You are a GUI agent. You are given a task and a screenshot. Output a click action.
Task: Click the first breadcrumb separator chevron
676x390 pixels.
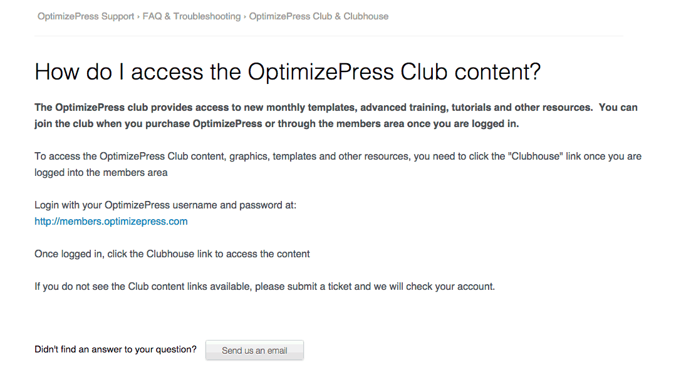[x=138, y=16]
